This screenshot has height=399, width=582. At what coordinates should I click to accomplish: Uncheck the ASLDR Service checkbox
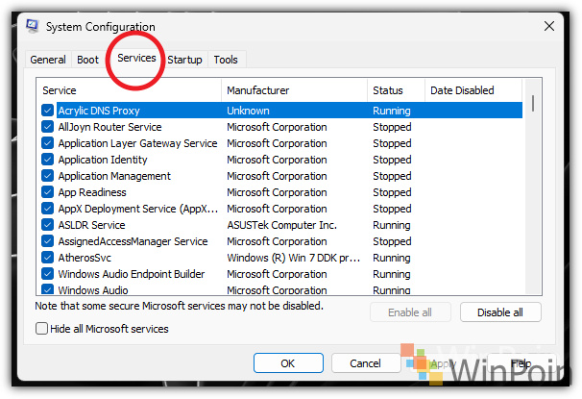click(x=47, y=225)
